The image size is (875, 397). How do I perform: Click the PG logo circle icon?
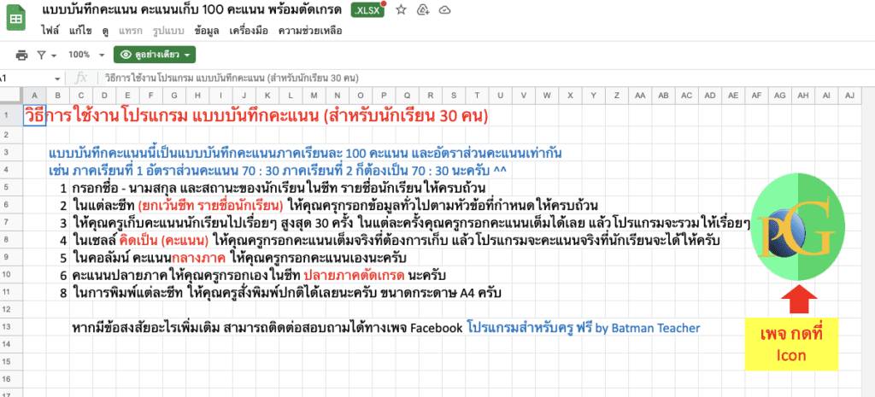796,230
